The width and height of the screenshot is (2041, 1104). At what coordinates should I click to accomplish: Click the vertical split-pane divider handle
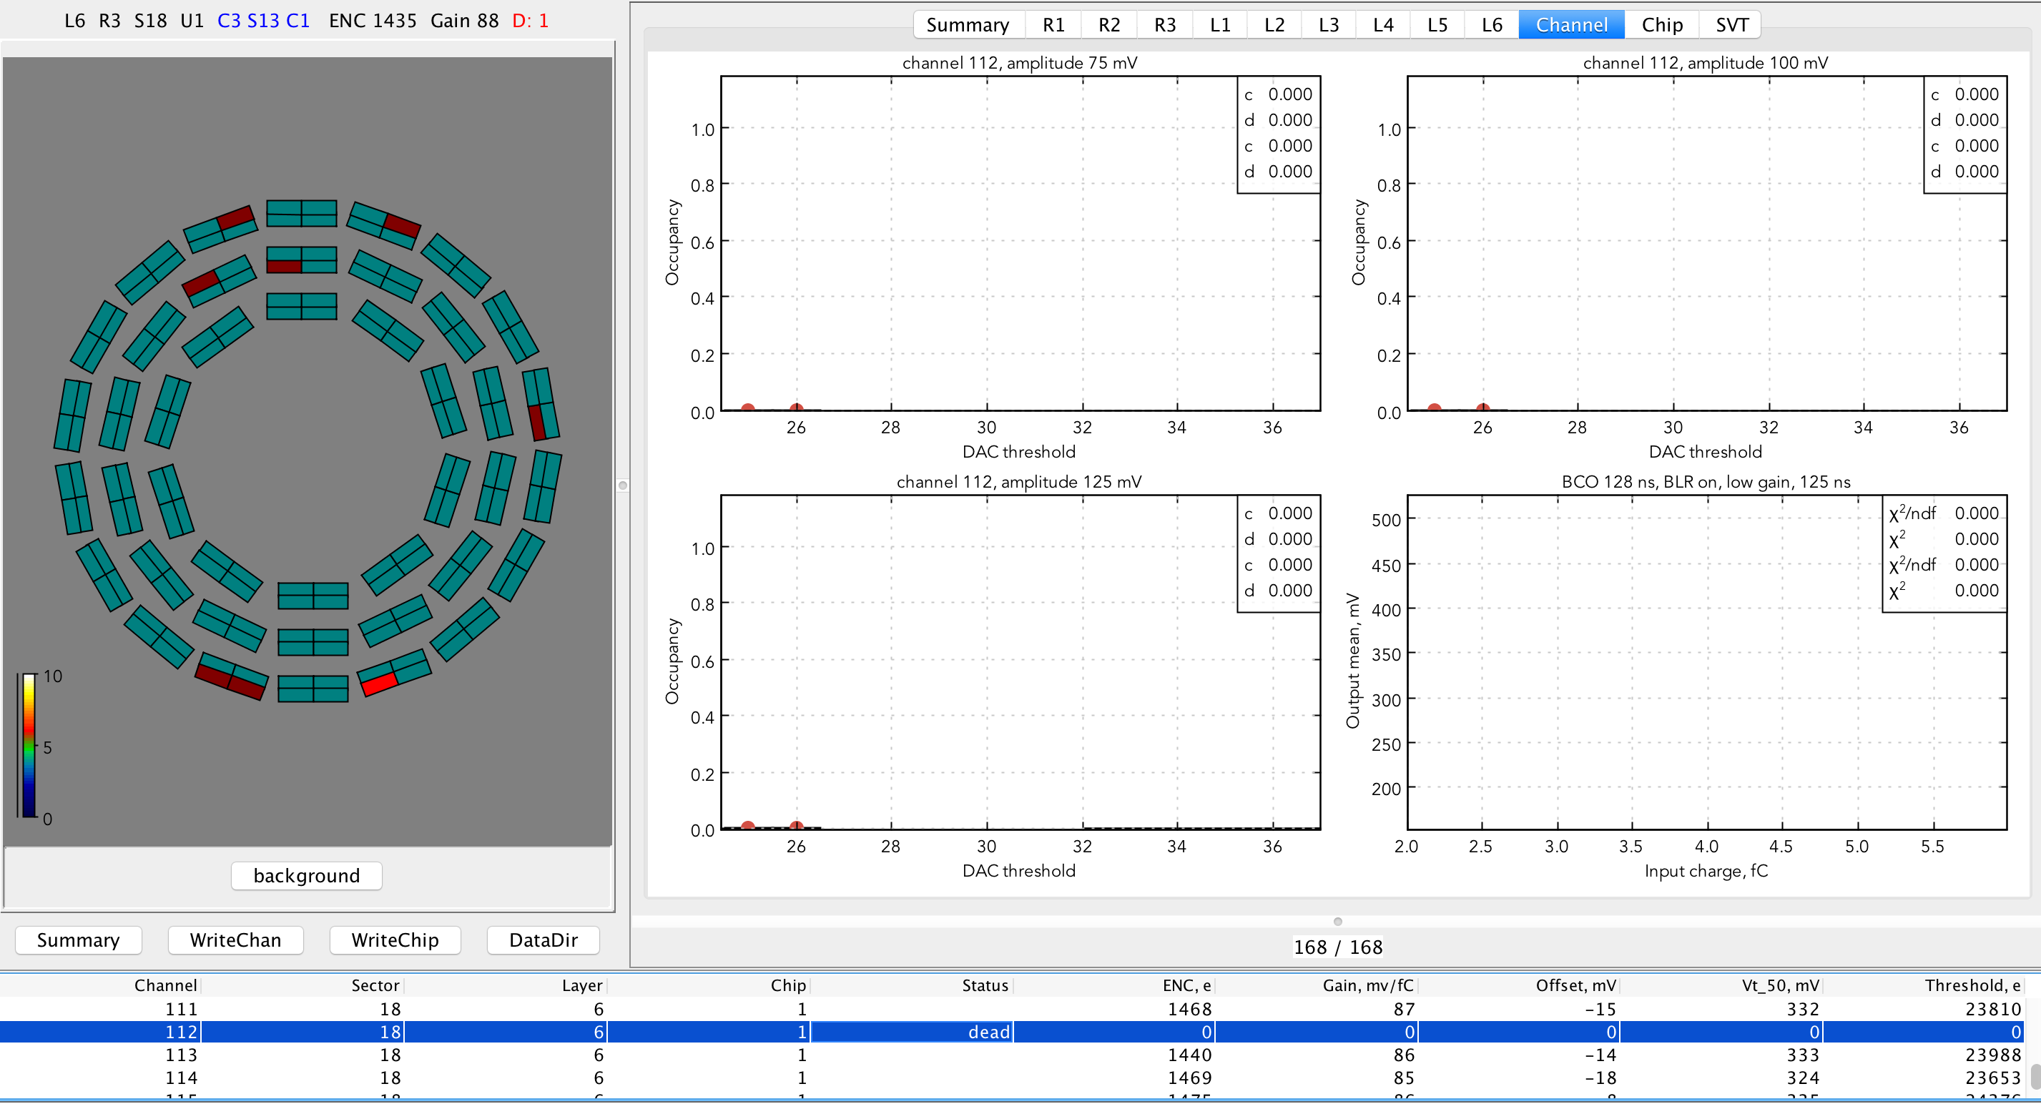[x=623, y=486]
